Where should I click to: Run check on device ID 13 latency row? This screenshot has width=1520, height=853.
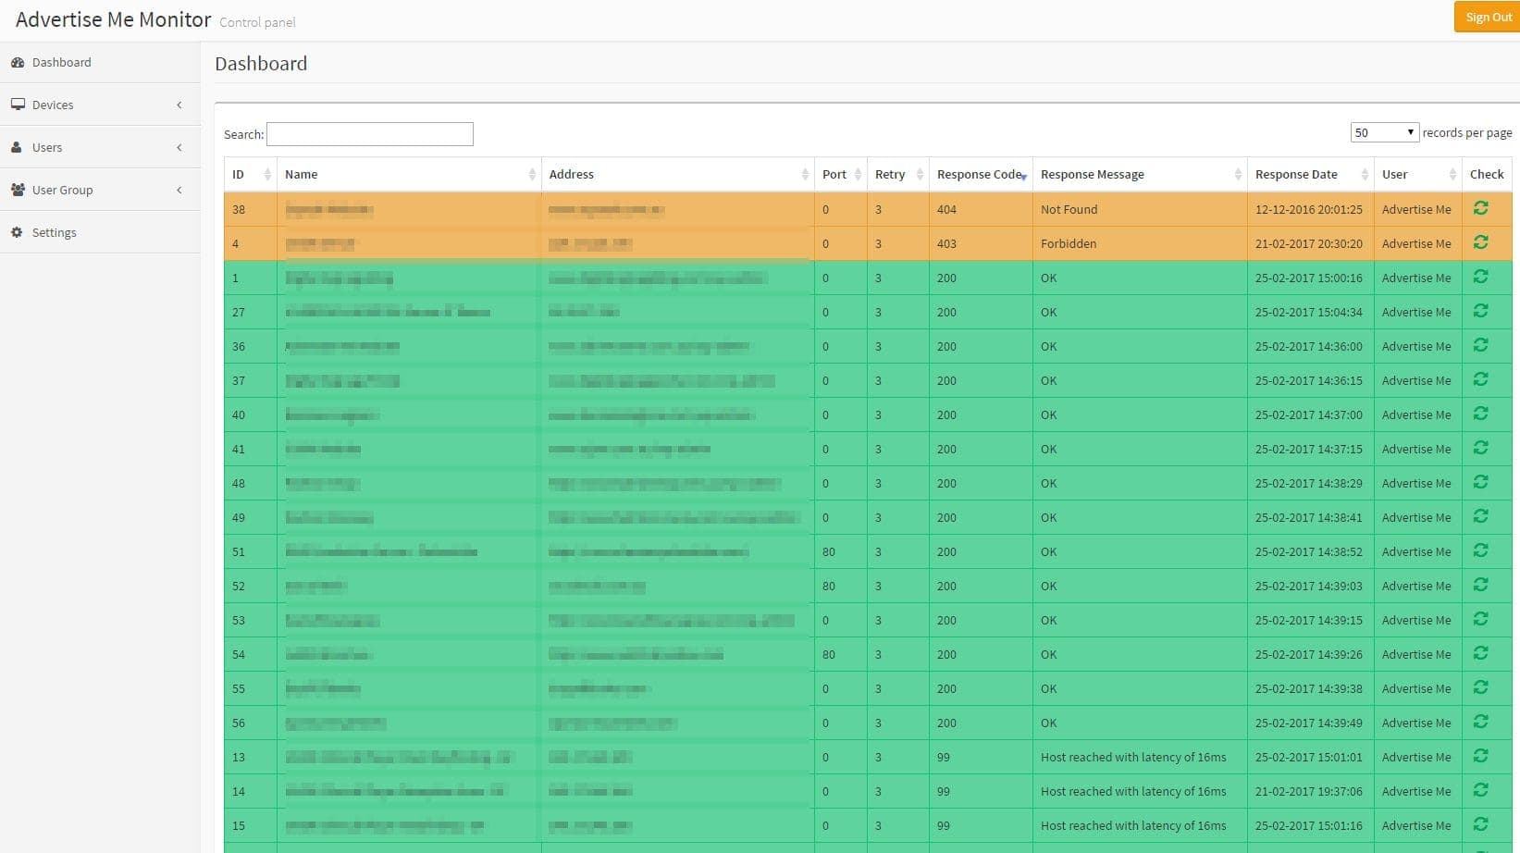tap(1482, 756)
